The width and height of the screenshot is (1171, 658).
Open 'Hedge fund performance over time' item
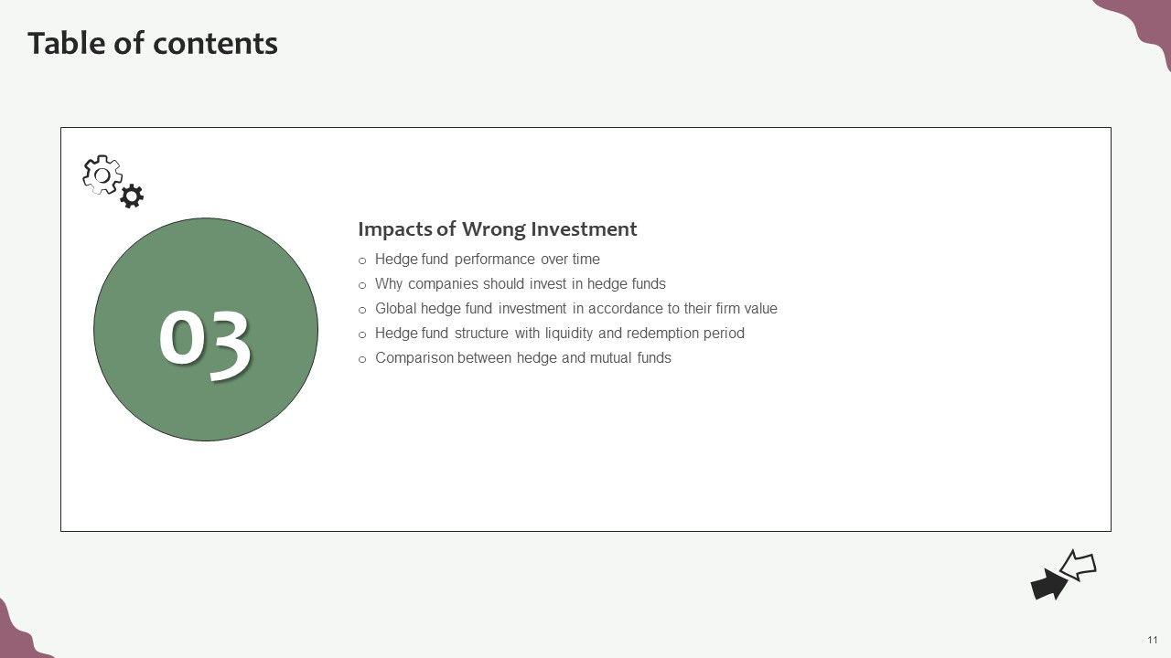(488, 260)
